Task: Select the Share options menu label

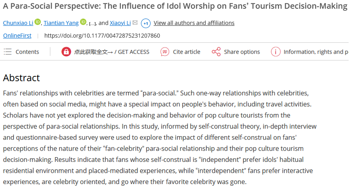Action: tap(242, 52)
